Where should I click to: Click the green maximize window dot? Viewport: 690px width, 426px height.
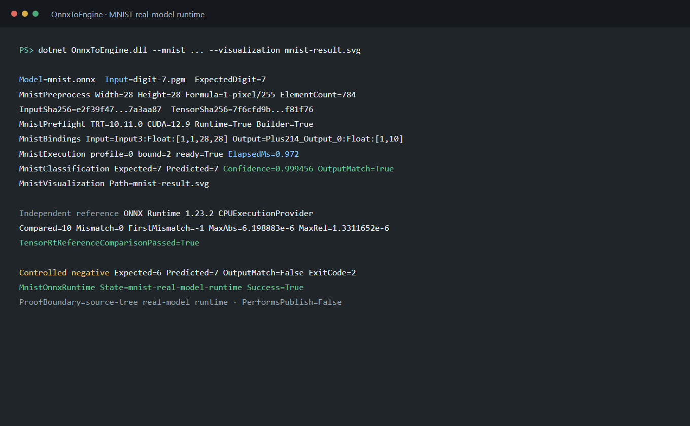tap(36, 14)
